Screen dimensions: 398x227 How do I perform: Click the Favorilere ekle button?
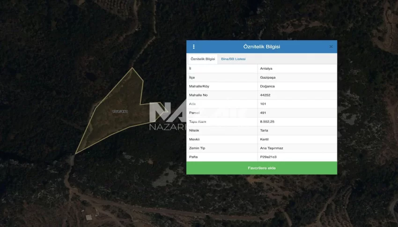point(262,168)
